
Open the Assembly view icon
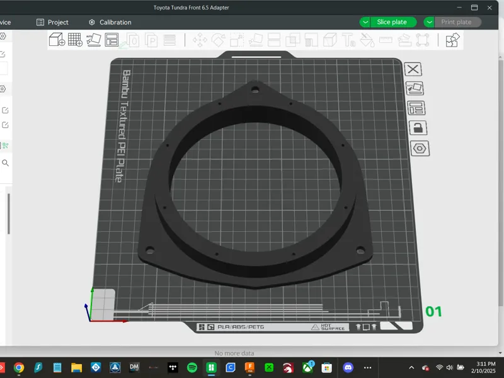(452, 40)
